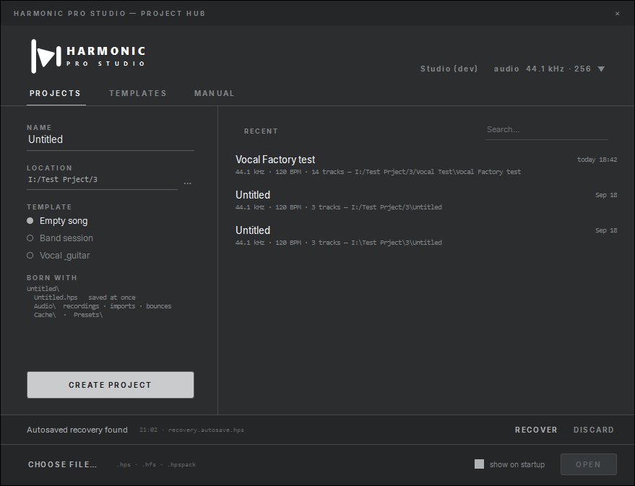Click the Autosaved recovery found message
Image resolution: width=635 pixels, height=486 pixels.
coord(77,430)
